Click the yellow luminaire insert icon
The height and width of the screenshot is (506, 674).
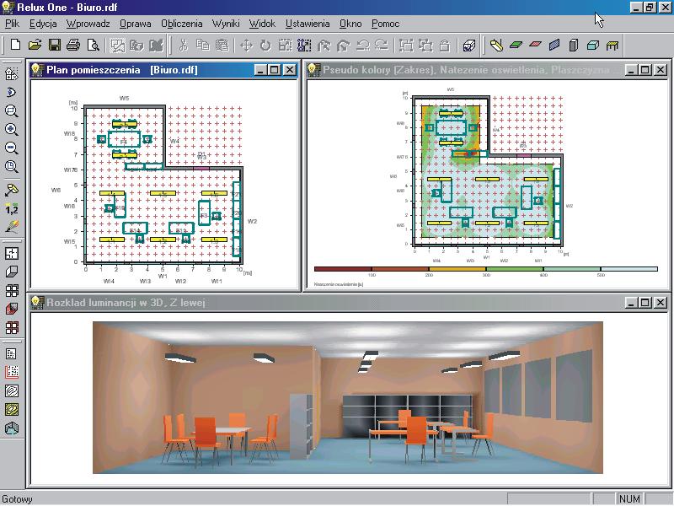click(496, 45)
